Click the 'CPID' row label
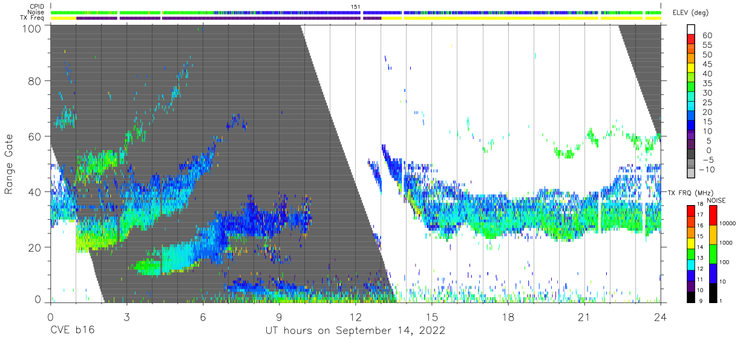The height and width of the screenshot is (343, 743). 36,7
